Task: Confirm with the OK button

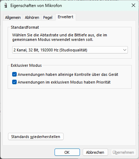Action: pos(67,152)
